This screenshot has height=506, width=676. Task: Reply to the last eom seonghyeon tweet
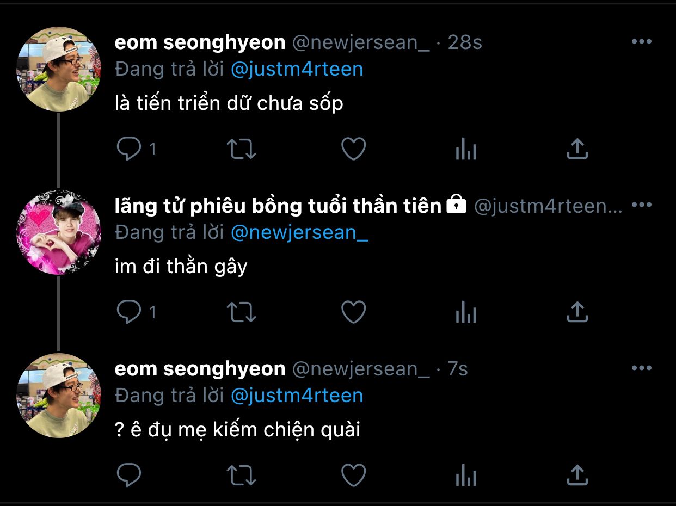pos(129,476)
